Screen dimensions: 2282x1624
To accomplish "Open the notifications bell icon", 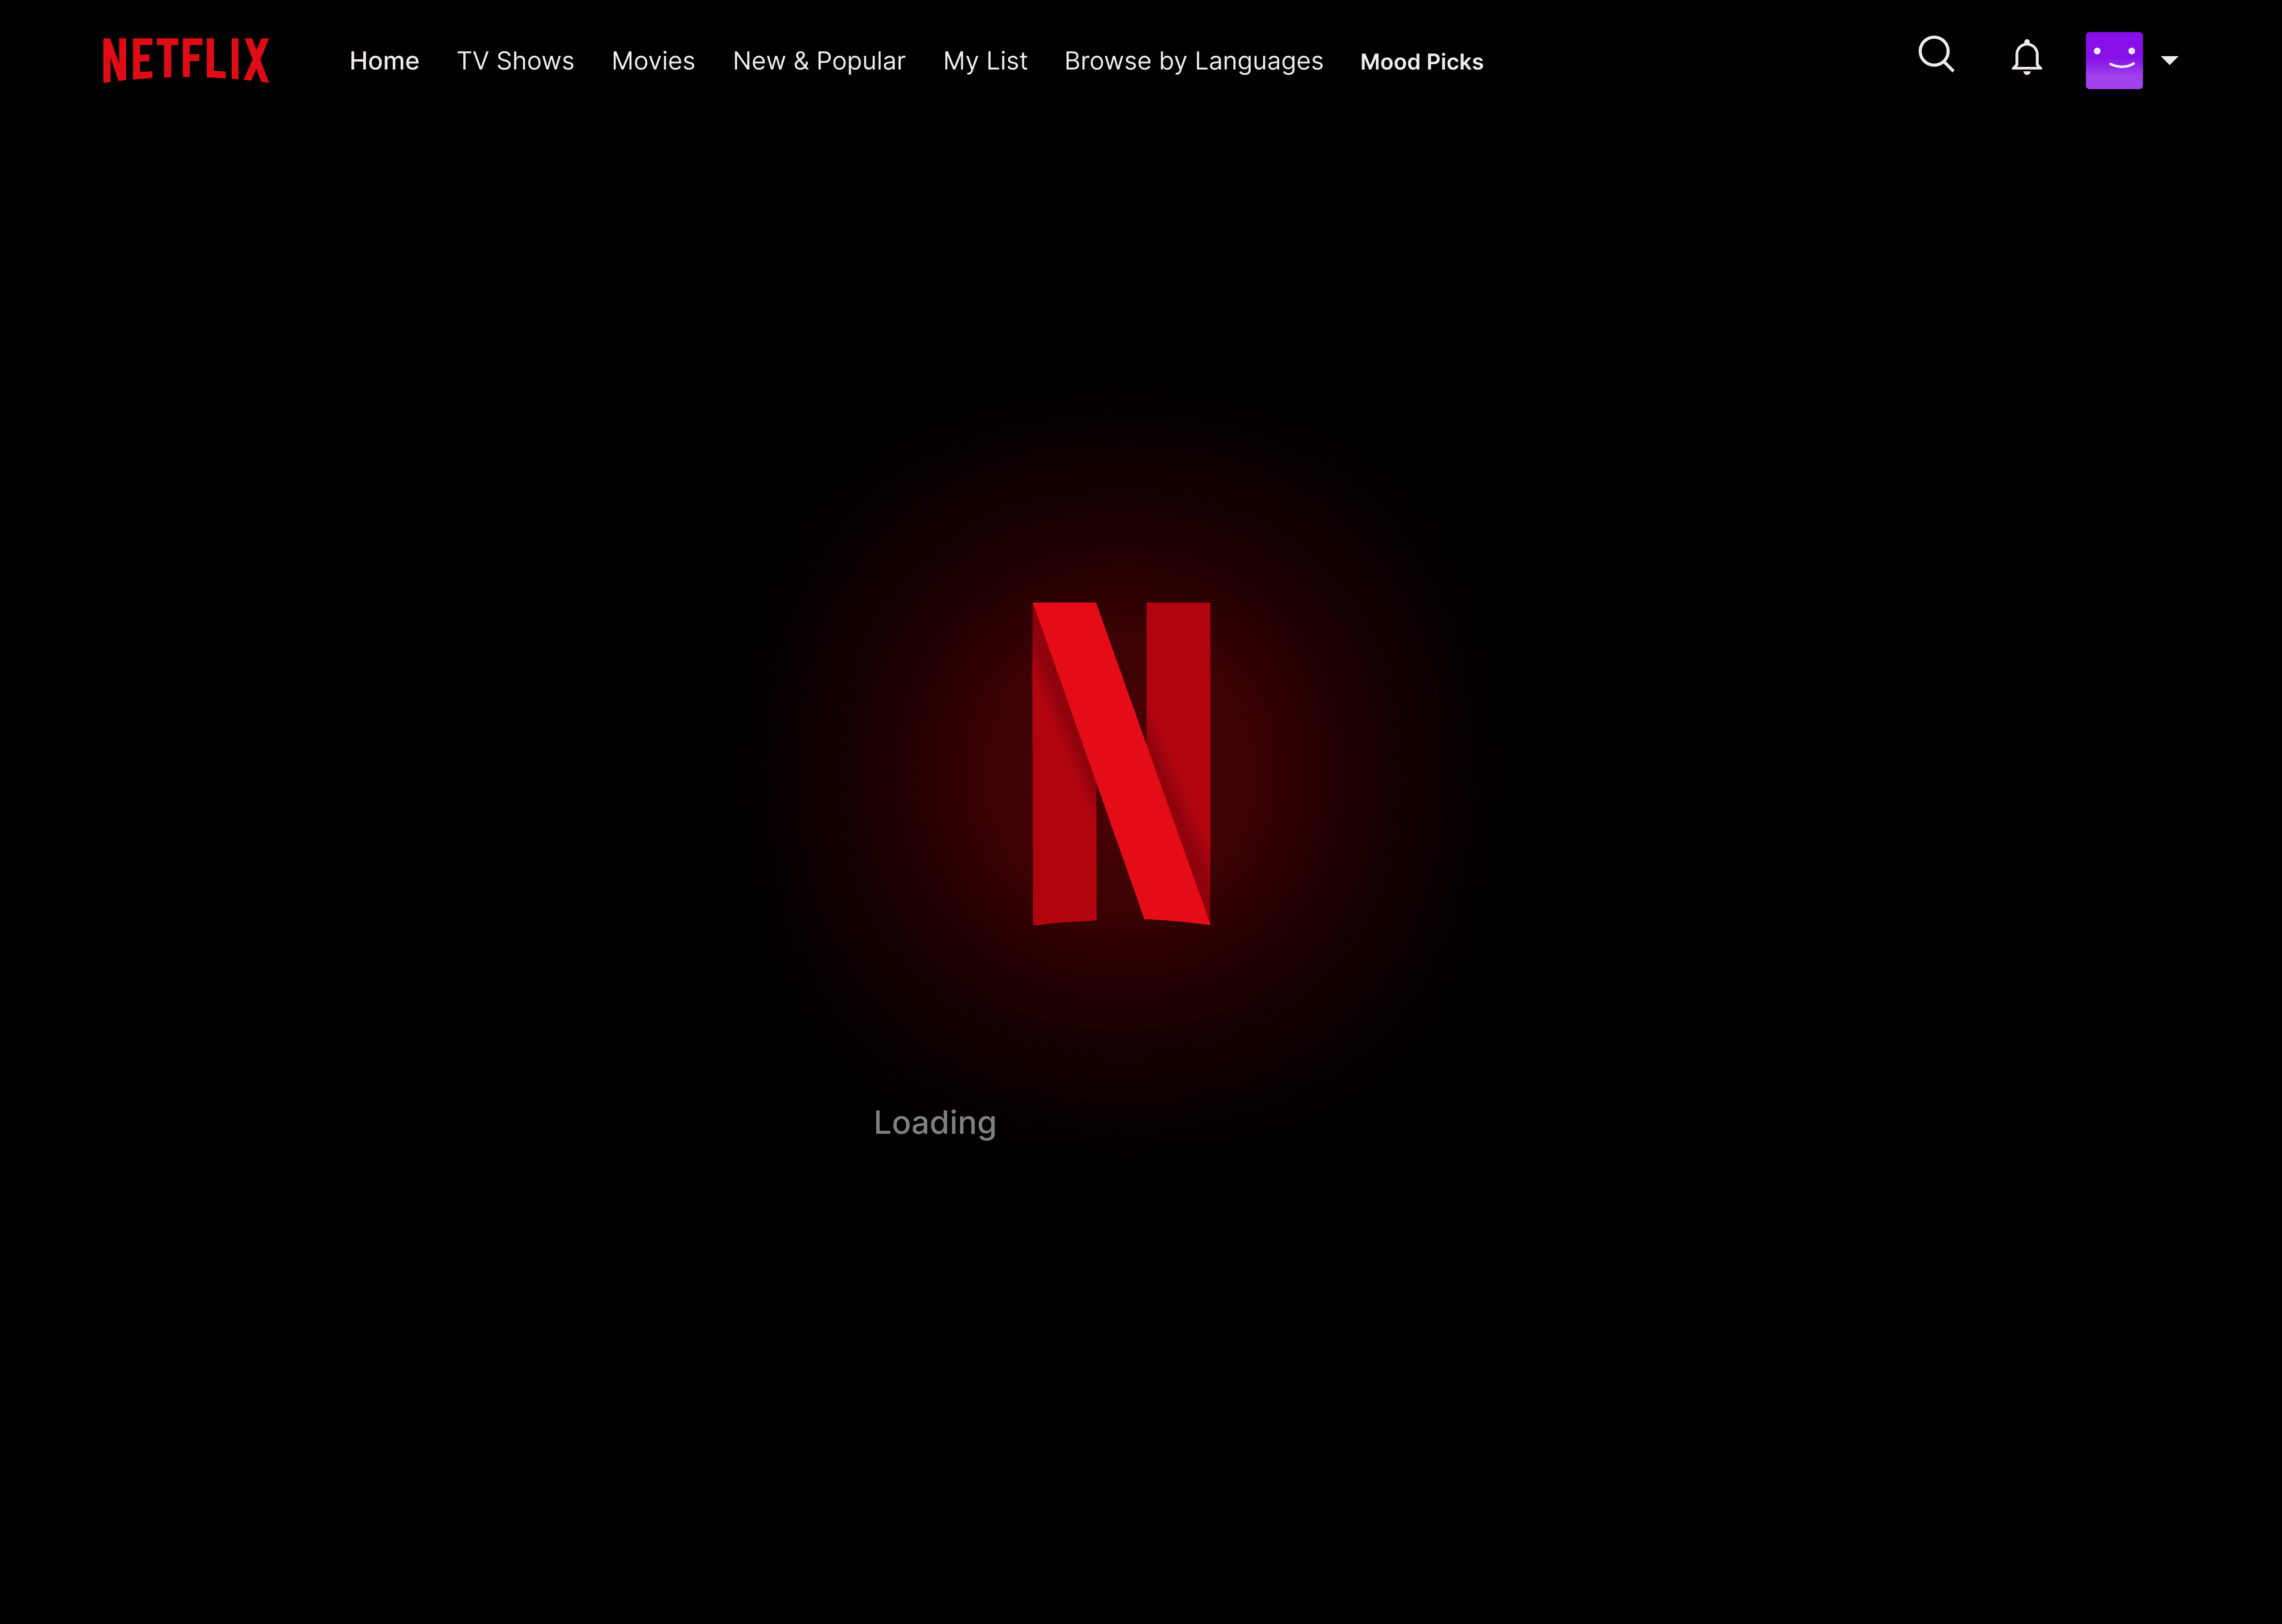I will (x=2026, y=58).
